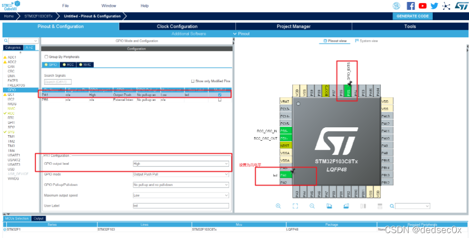Click the fit-to-window pinout icon

(x=295, y=206)
